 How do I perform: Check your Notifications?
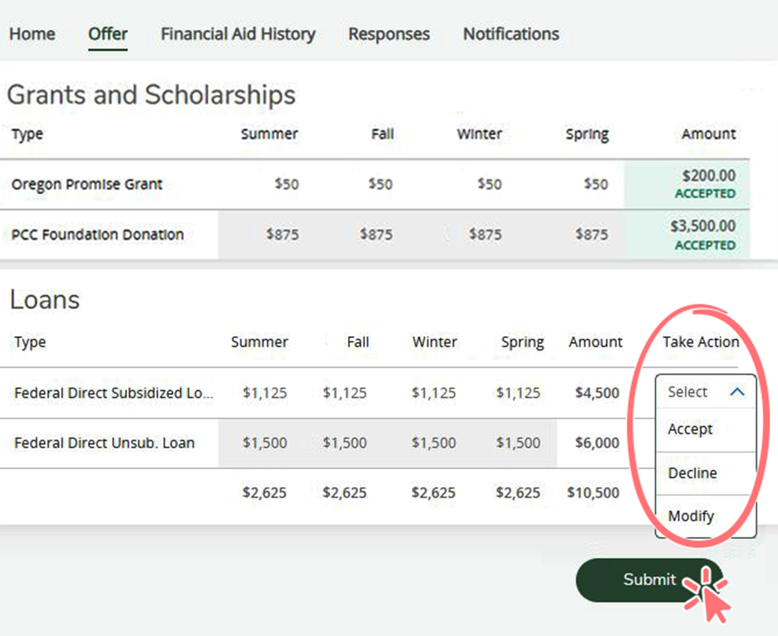(510, 34)
